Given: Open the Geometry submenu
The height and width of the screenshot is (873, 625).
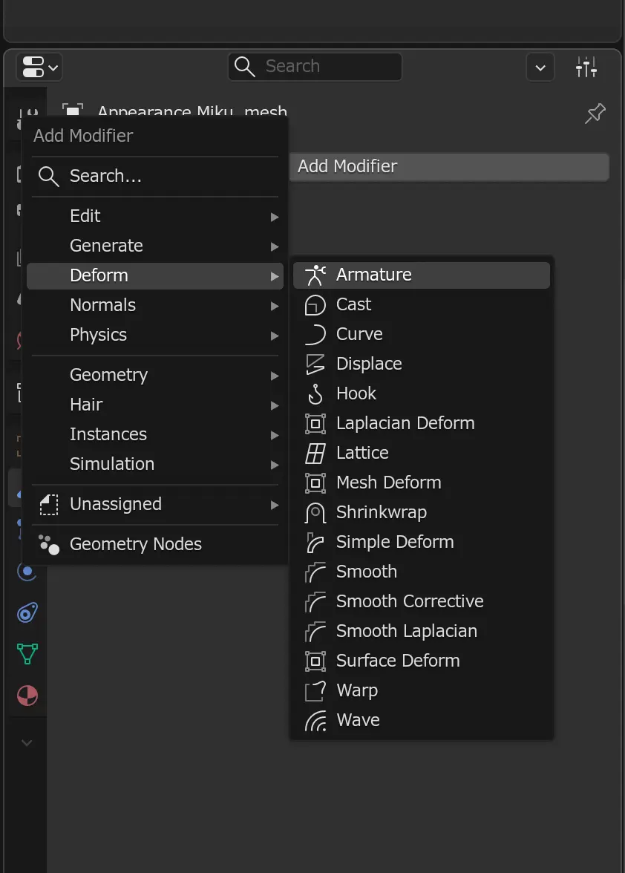Looking at the screenshot, I should [154, 376].
